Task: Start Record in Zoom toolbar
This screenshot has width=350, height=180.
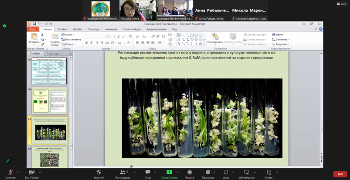Action: [190, 174]
